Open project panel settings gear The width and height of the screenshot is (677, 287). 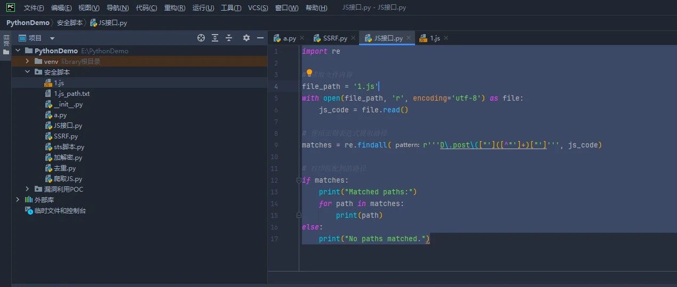(246, 38)
